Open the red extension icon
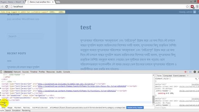199x112 pixels. coord(192,7)
